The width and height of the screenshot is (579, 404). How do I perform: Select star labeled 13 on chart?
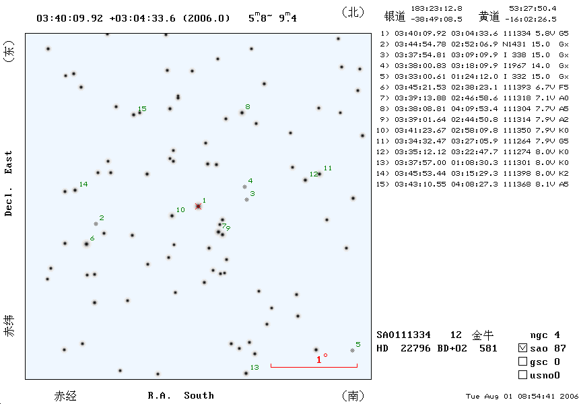pyautogui.click(x=246, y=373)
